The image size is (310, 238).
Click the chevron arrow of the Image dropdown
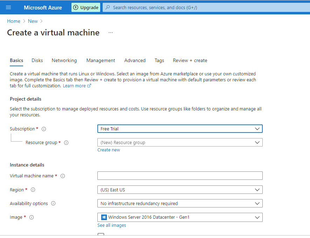coord(257,217)
